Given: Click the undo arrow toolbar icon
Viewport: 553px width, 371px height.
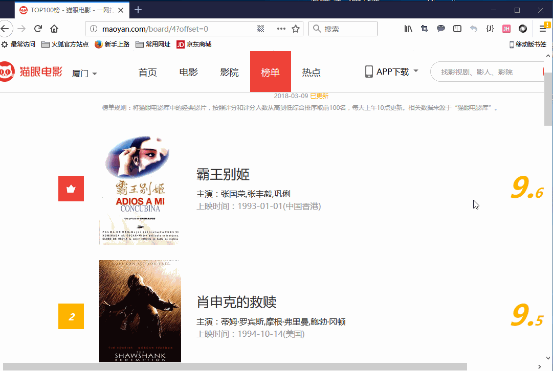Looking at the screenshot, I should pyautogui.click(x=474, y=29).
